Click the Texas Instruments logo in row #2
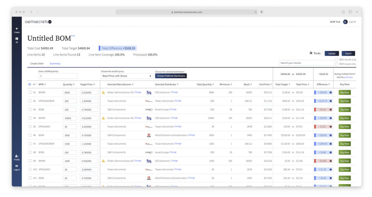This screenshot has width=372, height=197. 149,101
